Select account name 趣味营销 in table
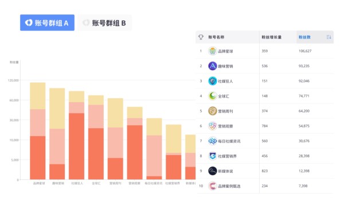The image size is (344, 224). (x=225, y=66)
